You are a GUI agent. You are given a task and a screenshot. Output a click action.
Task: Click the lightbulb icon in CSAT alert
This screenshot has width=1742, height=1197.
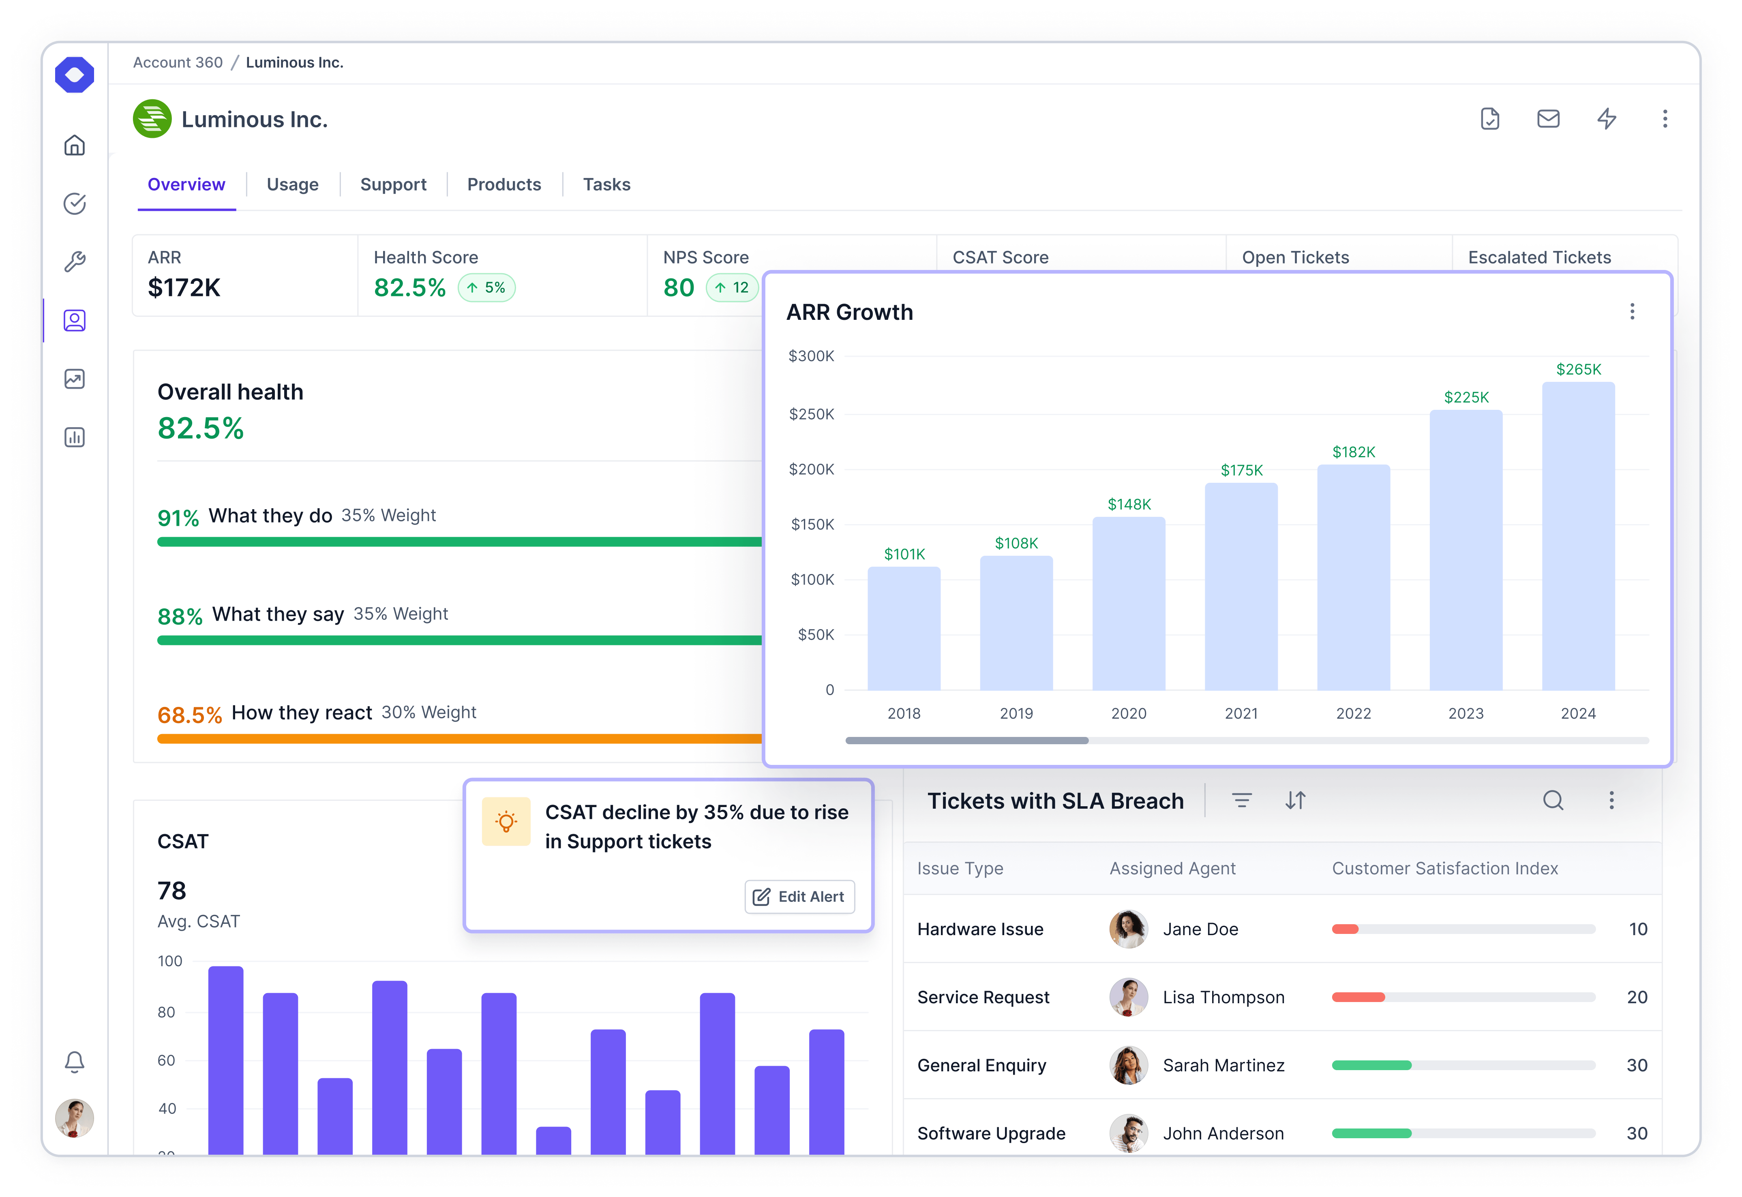506,821
